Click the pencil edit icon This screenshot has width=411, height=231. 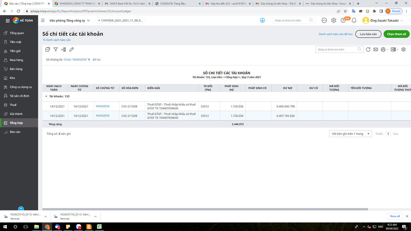(71, 49)
